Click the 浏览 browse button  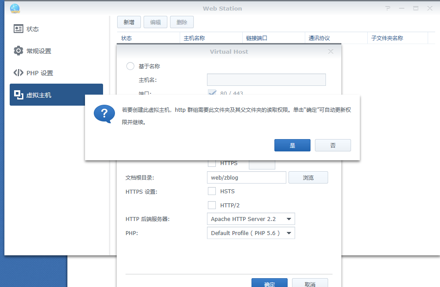pyautogui.click(x=308, y=177)
